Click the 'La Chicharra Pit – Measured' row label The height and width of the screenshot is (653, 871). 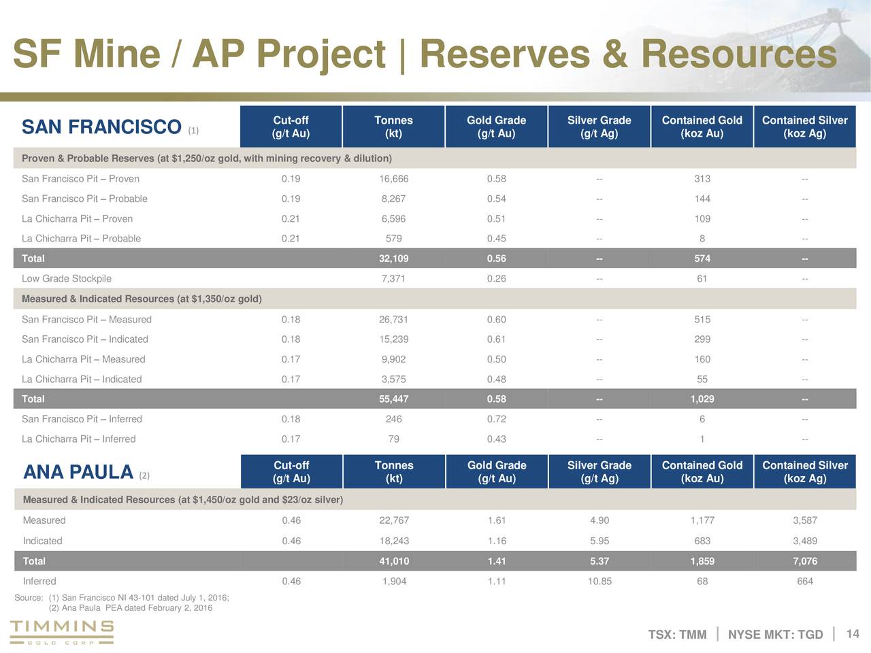tap(83, 359)
